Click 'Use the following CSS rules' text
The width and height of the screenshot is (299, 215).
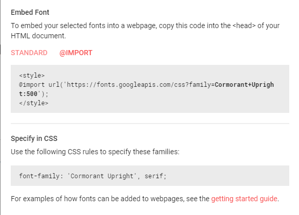(95, 152)
